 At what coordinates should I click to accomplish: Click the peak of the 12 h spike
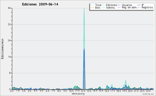(x=84, y=8)
